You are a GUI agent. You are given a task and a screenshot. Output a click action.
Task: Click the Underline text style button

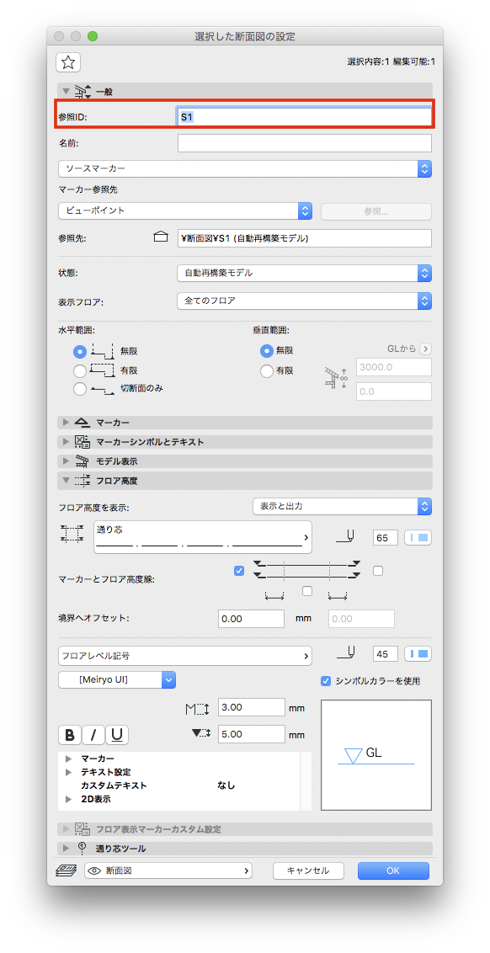pyautogui.click(x=117, y=735)
